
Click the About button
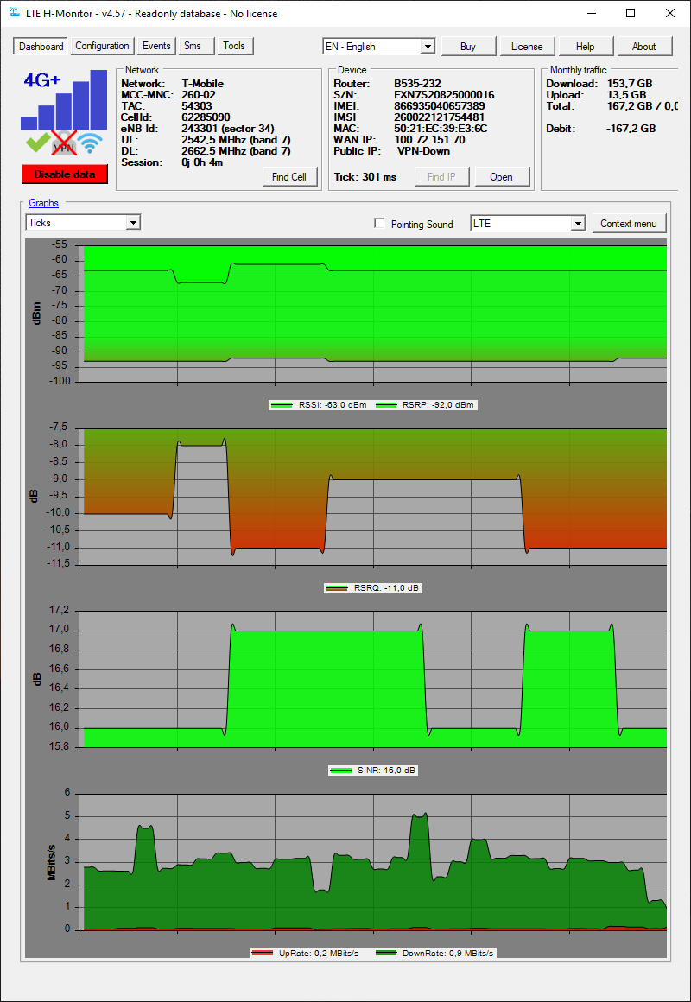[x=643, y=47]
